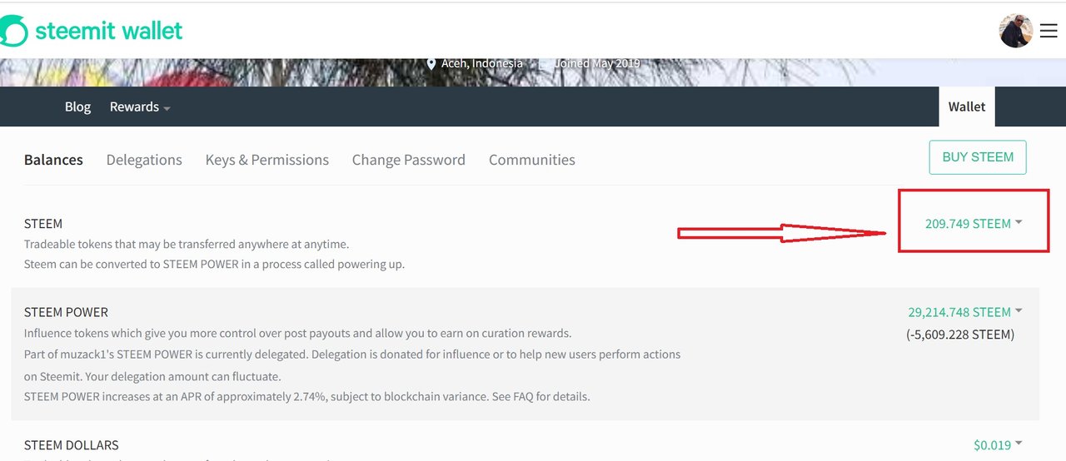The image size is (1066, 461).
Task: Open the 29,214.748 STEEM power dropdown
Action: point(965,312)
